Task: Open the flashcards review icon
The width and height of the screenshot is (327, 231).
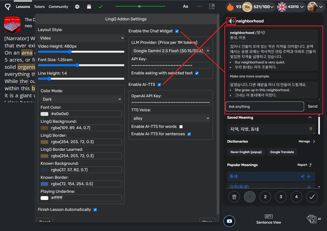Action: 312,219
